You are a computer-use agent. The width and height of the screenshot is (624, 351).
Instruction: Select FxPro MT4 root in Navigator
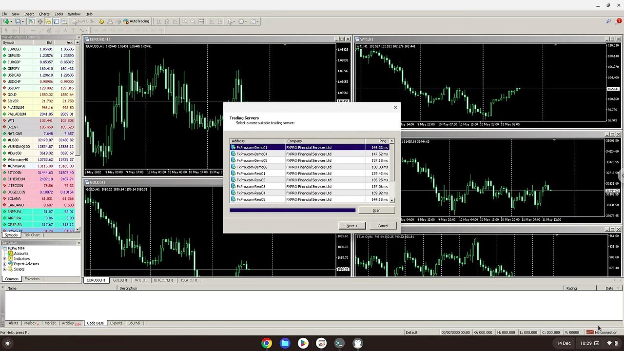coord(16,248)
